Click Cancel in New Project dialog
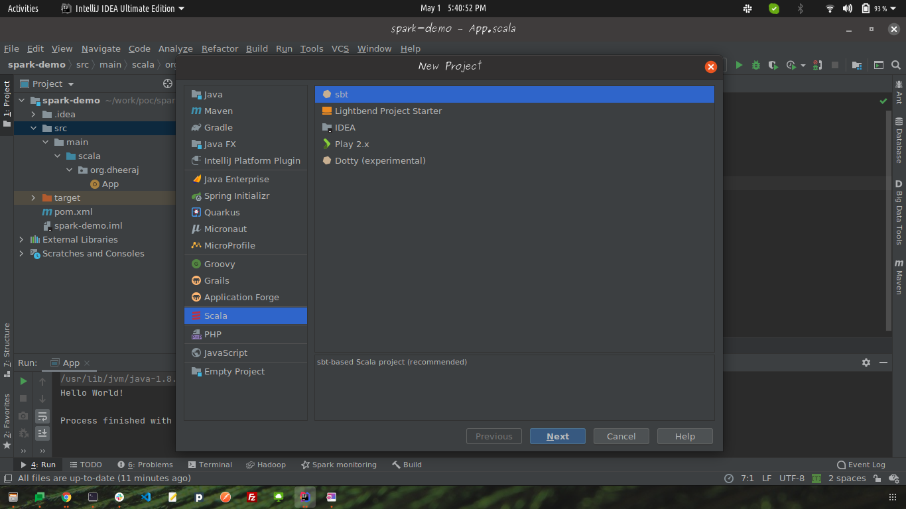 coord(621,436)
